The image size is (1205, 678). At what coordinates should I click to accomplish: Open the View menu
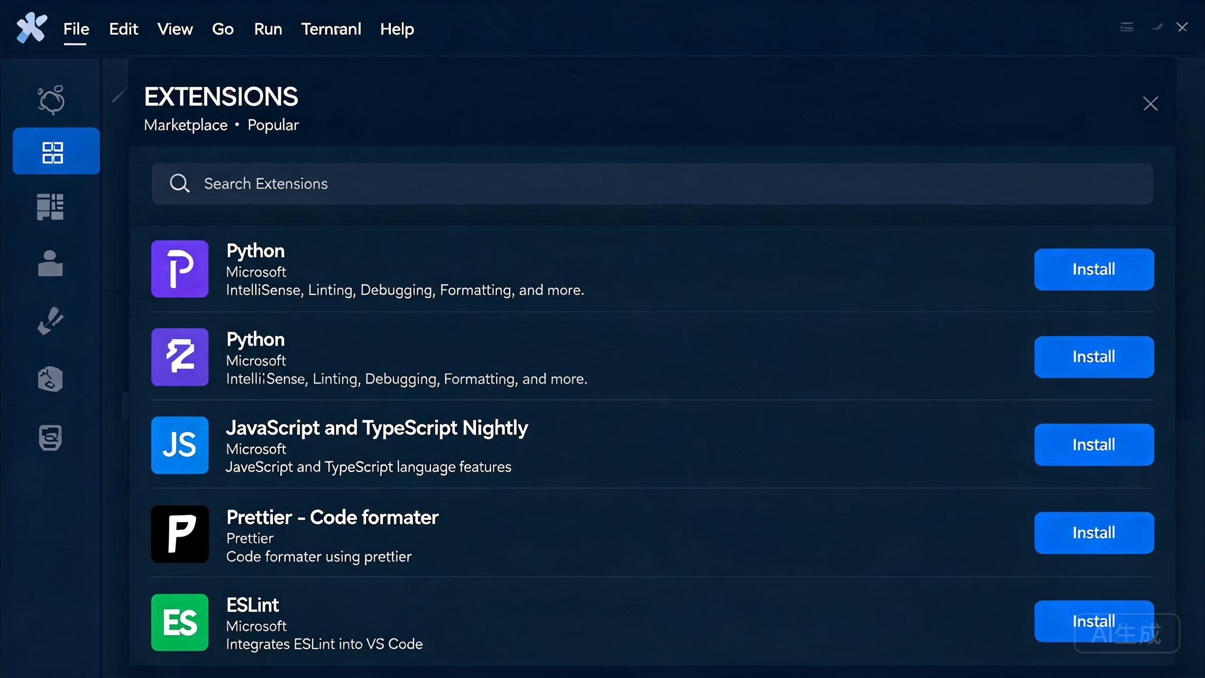click(175, 29)
